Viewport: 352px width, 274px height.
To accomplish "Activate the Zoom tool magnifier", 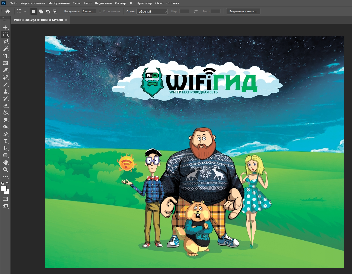I will click(x=5, y=170).
